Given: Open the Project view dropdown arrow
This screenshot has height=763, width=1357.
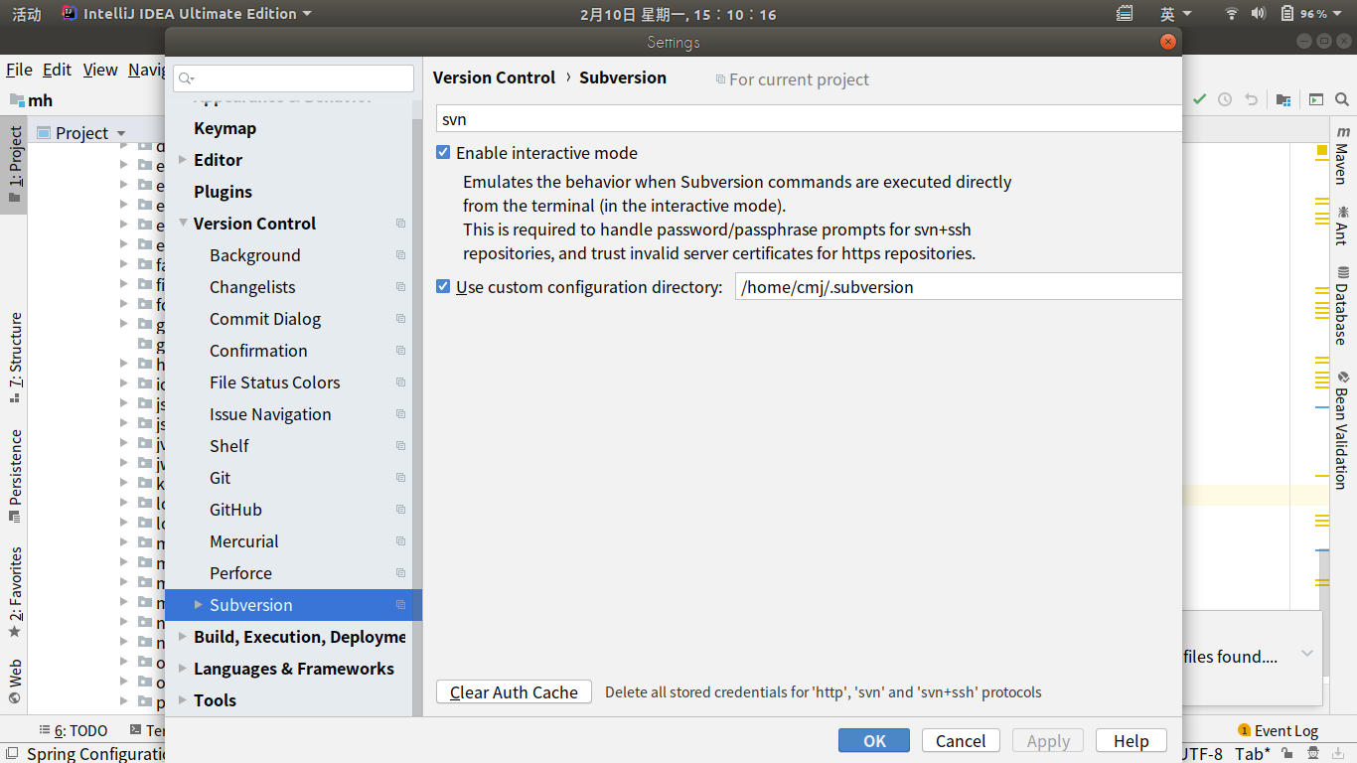Looking at the screenshot, I should (121, 133).
